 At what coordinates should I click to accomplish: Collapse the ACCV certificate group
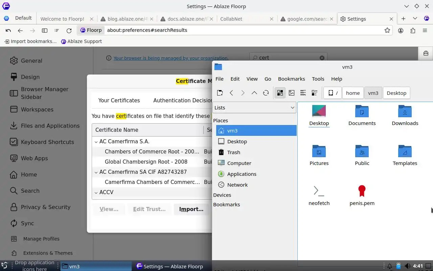[96, 192]
